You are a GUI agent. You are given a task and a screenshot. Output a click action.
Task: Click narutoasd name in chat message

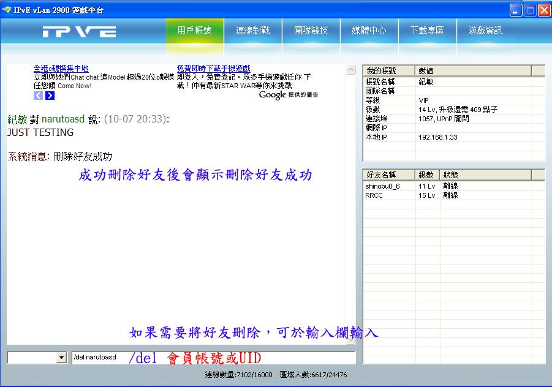[63, 119]
